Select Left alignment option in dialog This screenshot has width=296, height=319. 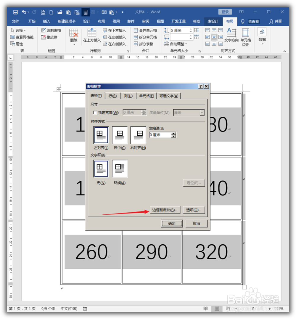[x=101, y=135]
